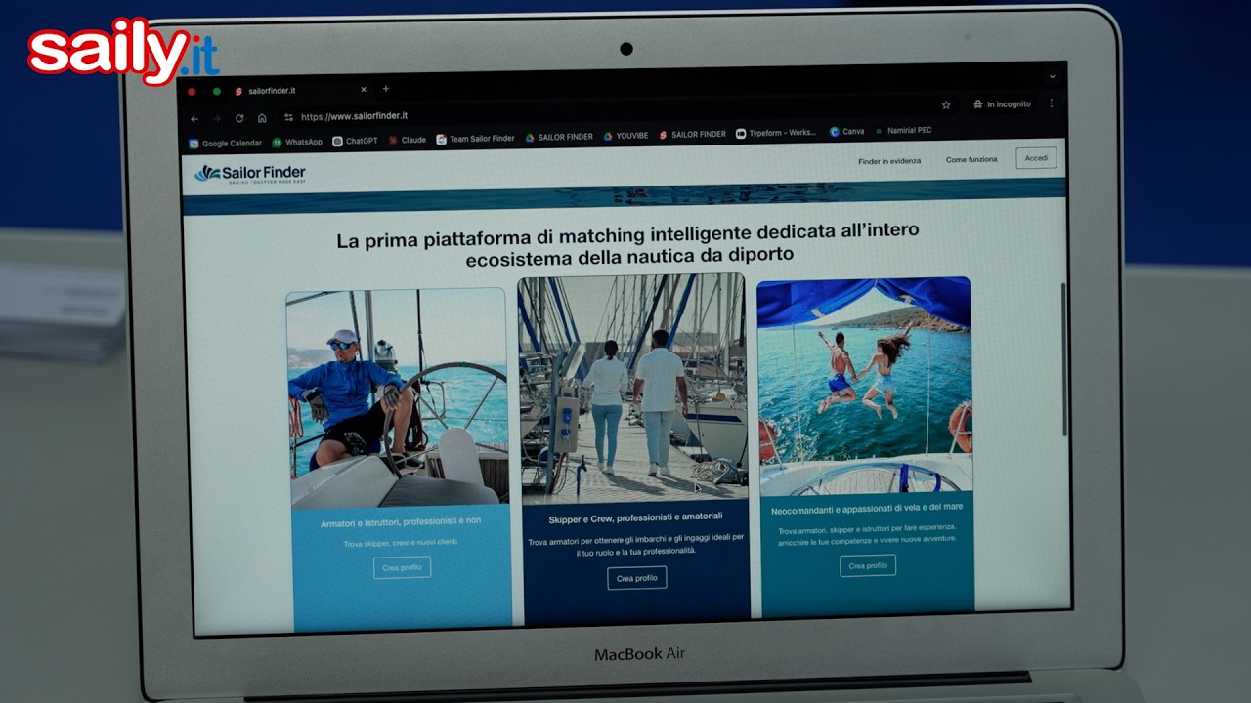1251x703 pixels.
Task: Open the SAILOR FINDER bookmark with Drive icon
Action: pos(559,137)
